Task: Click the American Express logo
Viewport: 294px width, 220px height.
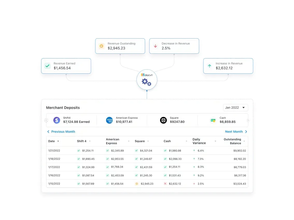Action: point(110,120)
